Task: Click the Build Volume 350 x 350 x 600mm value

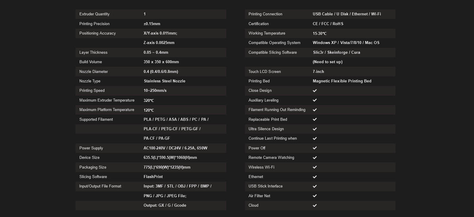Action: pos(161,62)
